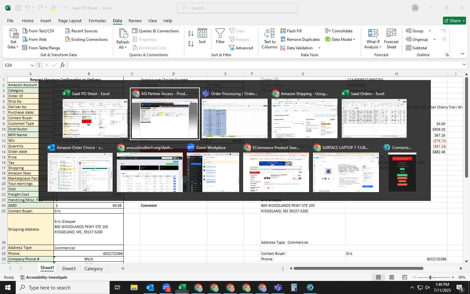Expand Data Validation dropdown arrow

click(319, 48)
